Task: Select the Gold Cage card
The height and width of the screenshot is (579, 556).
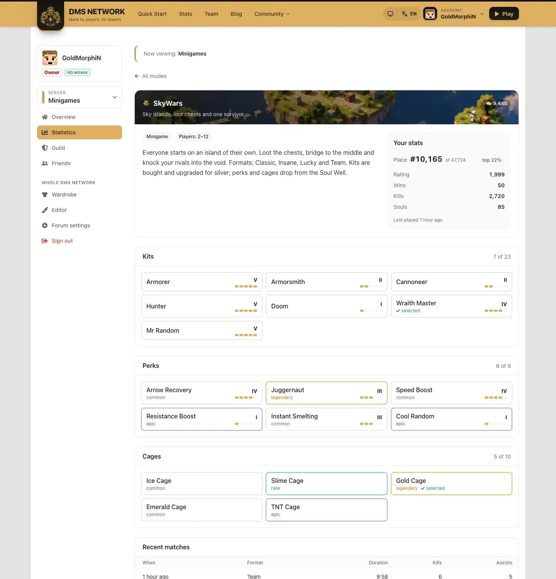Action: click(x=451, y=484)
